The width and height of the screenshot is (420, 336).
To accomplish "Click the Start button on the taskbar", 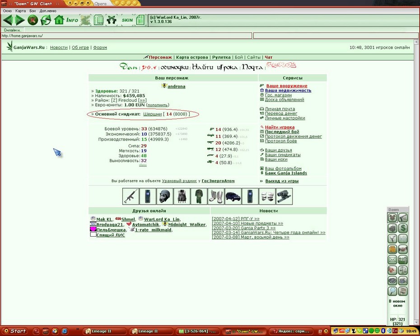I will click(x=15, y=331).
